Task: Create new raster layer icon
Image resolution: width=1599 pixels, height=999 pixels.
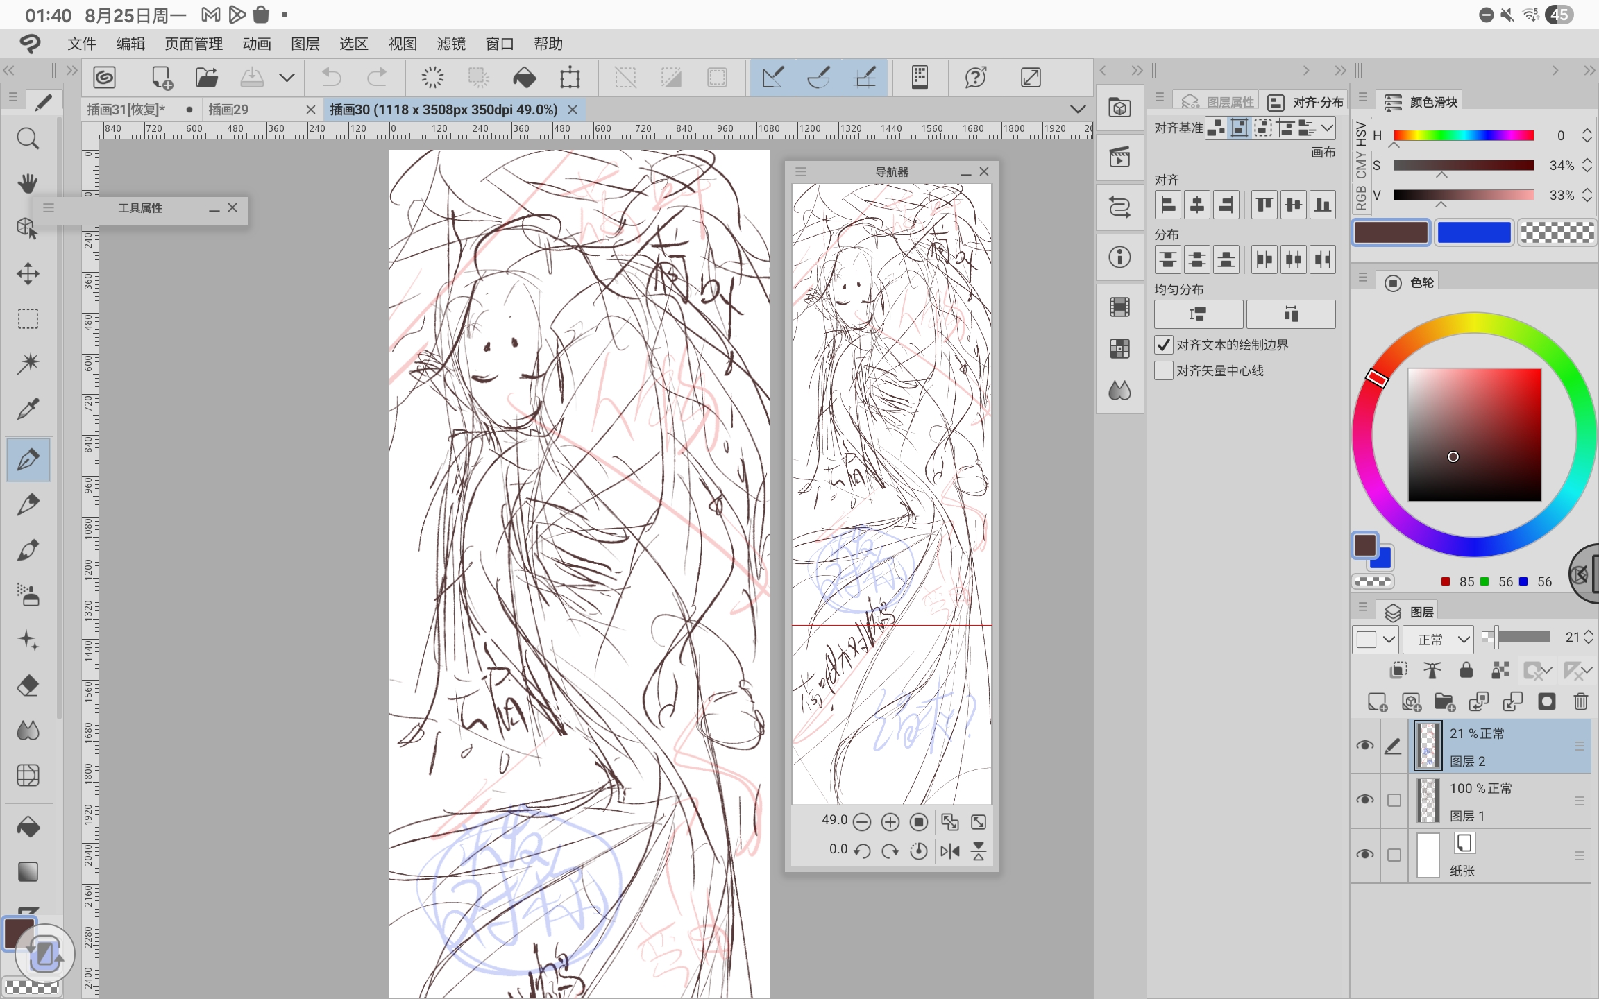Action: coord(1377,702)
